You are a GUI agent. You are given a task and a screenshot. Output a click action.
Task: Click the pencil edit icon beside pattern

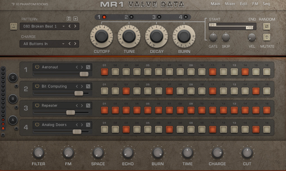[x=13, y=26]
